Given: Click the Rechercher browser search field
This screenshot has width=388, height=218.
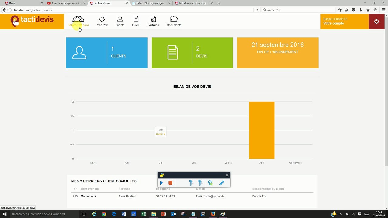Looking at the screenshot, I should (299, 10).
